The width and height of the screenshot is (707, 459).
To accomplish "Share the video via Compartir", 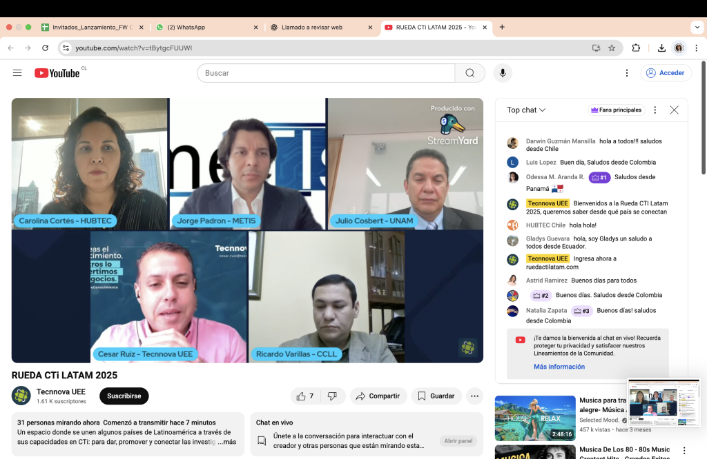I will pyautogui.click(x=378, y=396).
